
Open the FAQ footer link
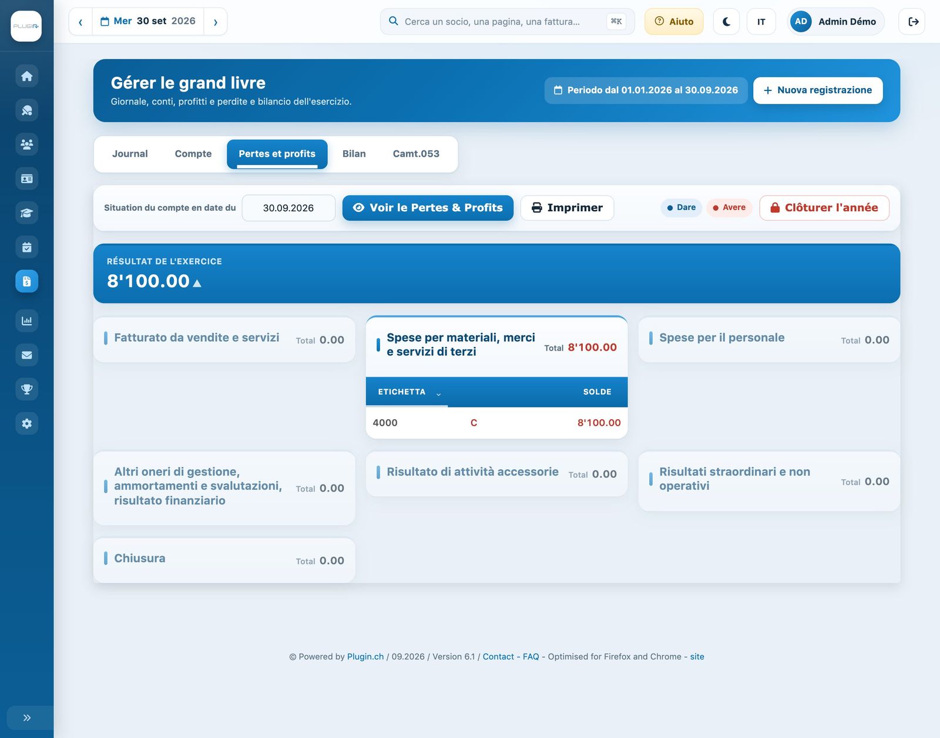(531, 656)
